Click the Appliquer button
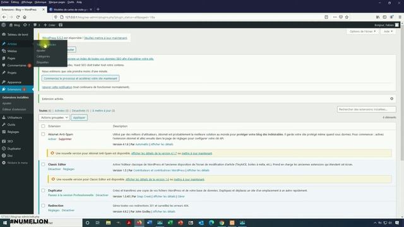 click(79, 117)
